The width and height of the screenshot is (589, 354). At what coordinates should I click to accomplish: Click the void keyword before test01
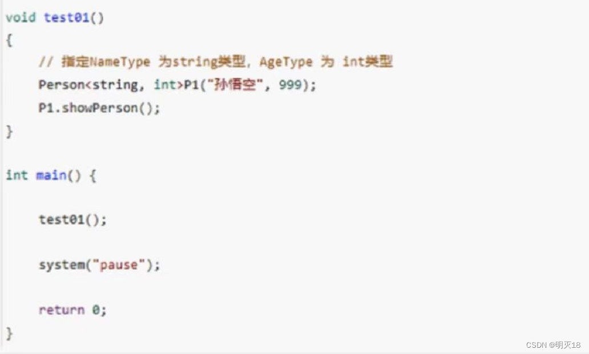click(21, 18)
